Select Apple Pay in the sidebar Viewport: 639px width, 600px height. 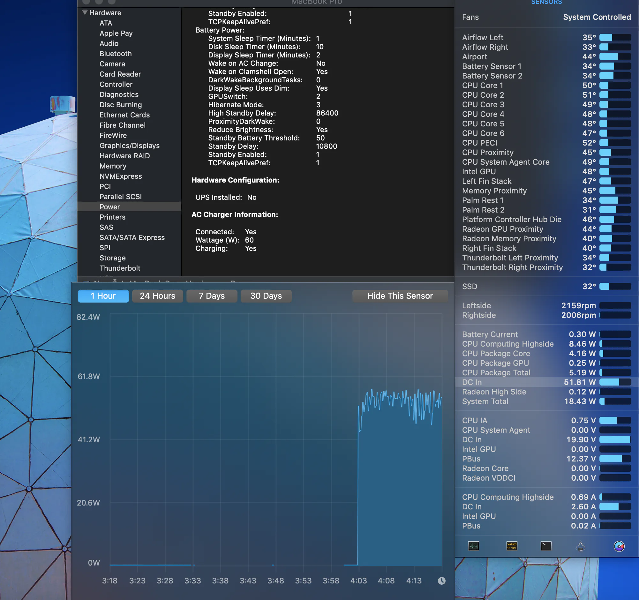116,33
